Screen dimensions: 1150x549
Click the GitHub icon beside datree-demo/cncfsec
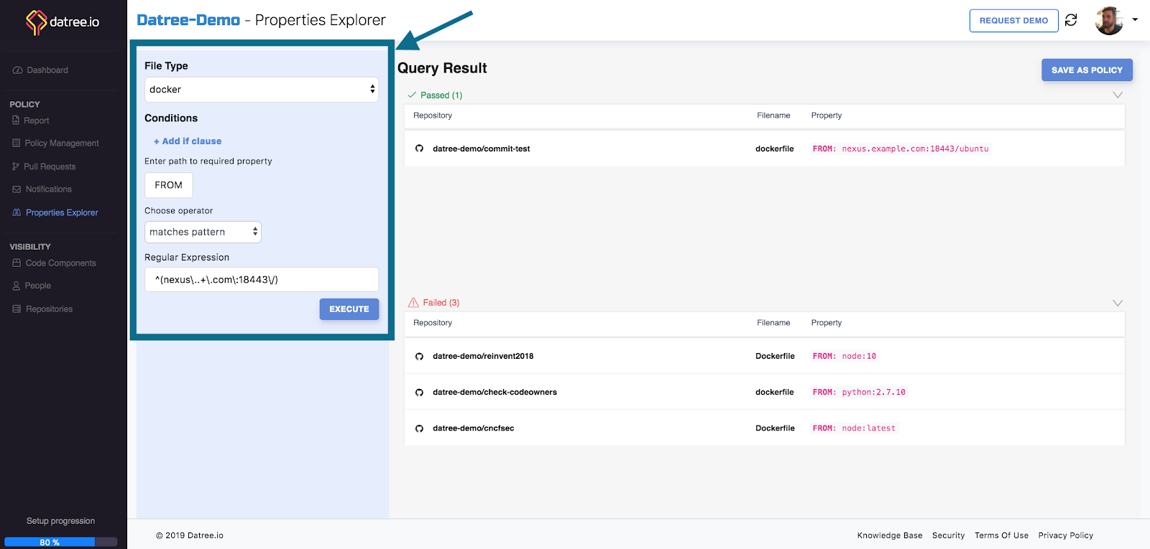[419, 428]
